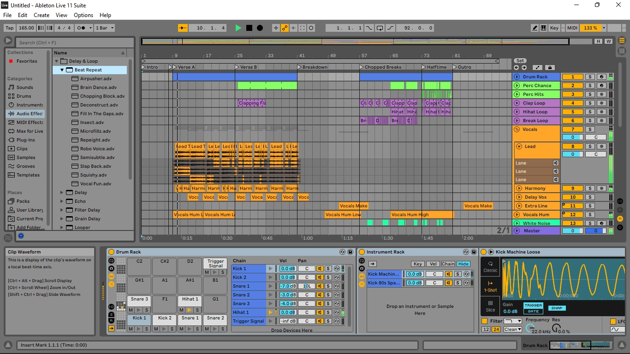This screenshot has height=354, width=630.
Task: Open the File menu
Action: tap(7, 15)
